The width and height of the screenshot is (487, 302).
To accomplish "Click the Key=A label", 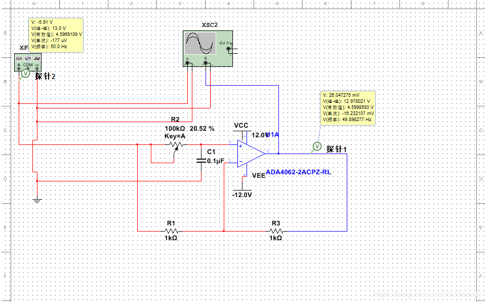I will 175,136.
